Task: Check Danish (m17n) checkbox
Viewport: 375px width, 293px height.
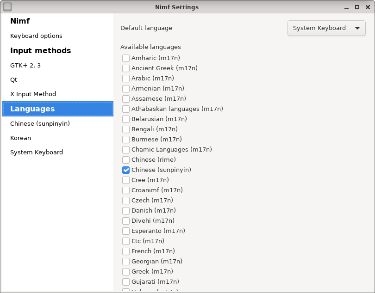Action: [x=126, y=211]
